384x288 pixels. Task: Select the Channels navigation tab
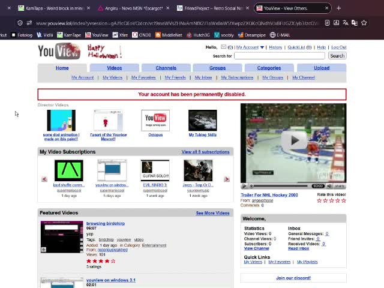166,68
